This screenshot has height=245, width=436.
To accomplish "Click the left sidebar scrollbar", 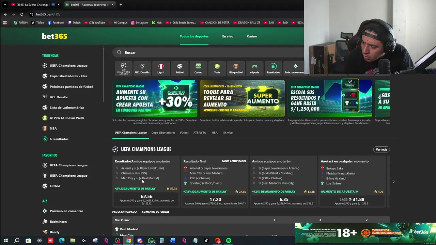I will click(x=103, y=74).
